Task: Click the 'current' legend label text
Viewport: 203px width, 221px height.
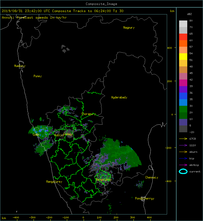Action: (x=195, y=172)
